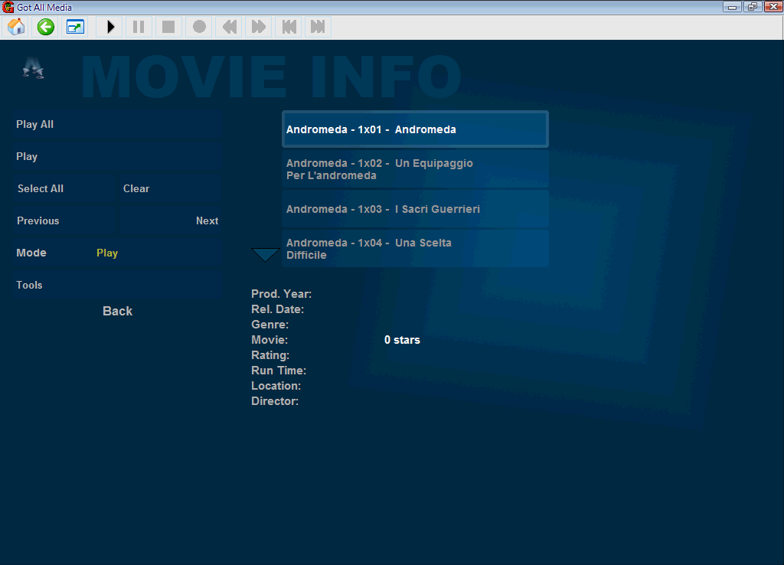This screenshot has width=784, height=565.
Task: Minimize the Got All Media window
Action: pos(732,7)
